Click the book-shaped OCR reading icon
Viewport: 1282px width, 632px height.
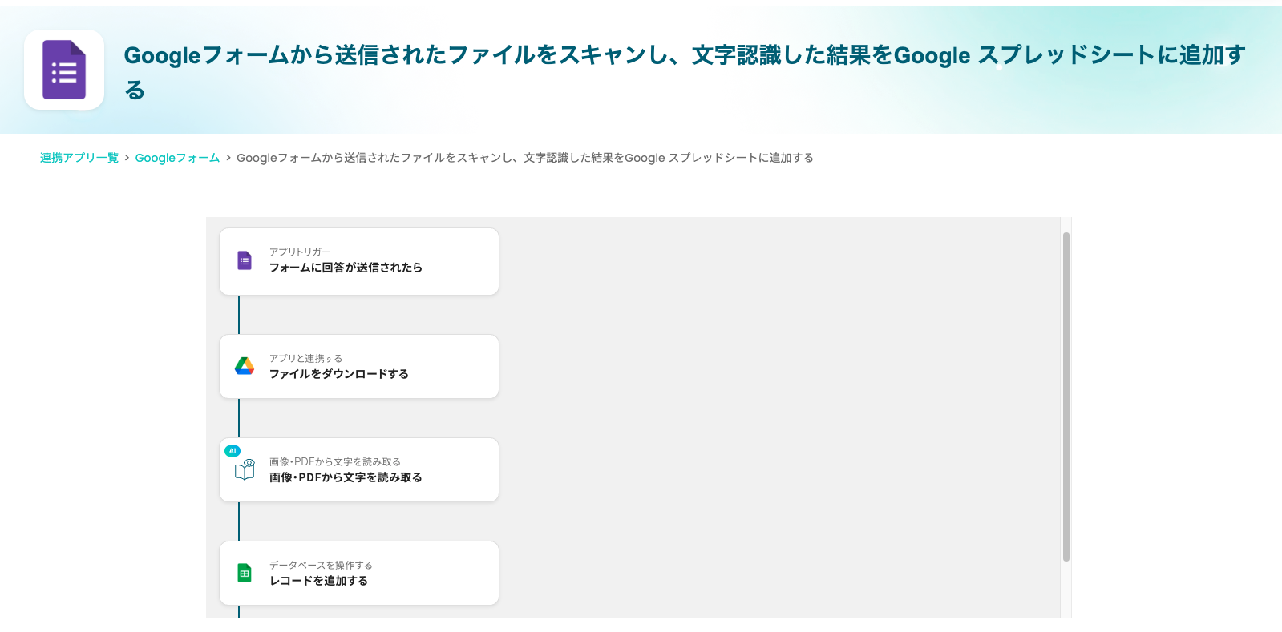pos(245,470)
